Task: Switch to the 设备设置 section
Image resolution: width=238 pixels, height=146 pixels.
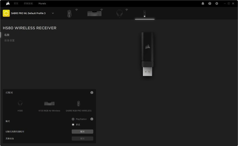Action: click(x=10, y=40)
